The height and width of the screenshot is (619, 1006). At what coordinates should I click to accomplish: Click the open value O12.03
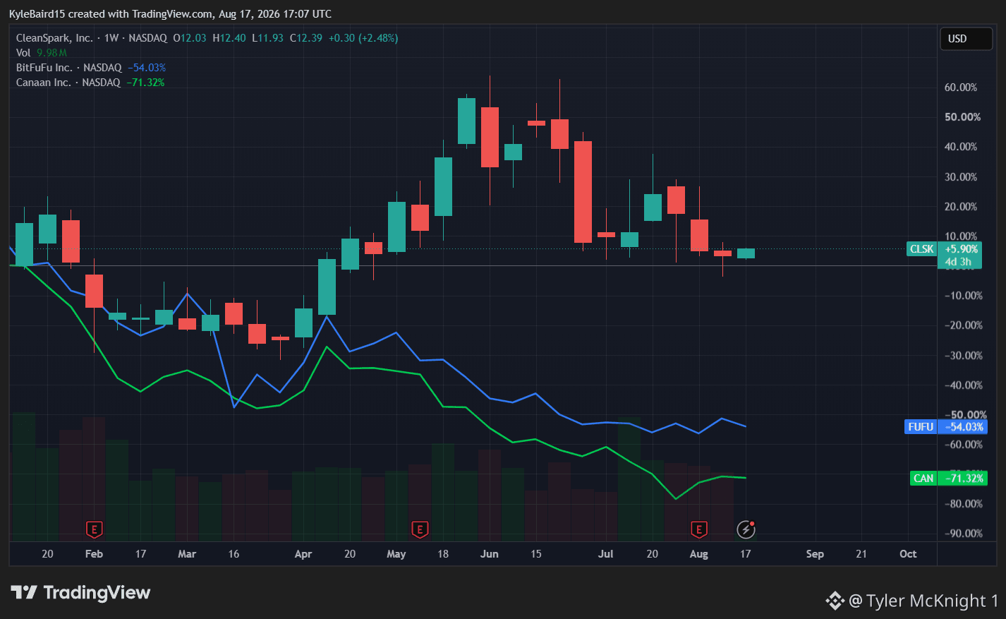(x=190, y=38)
